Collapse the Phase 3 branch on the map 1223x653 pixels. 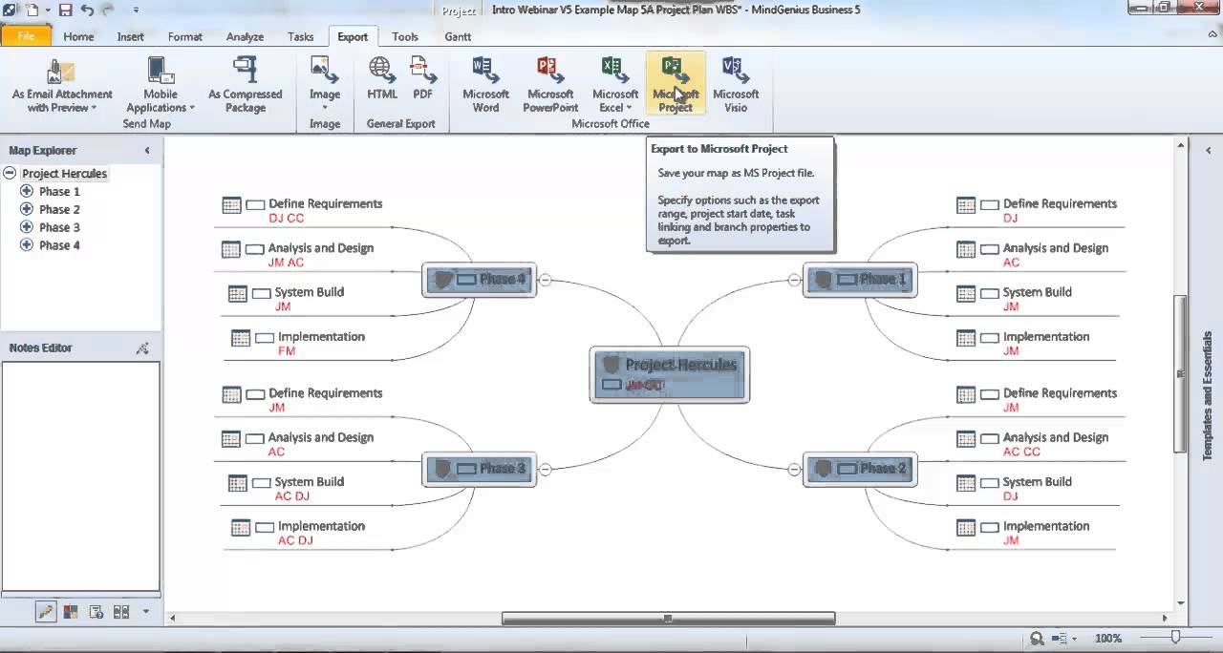(546, 469)
